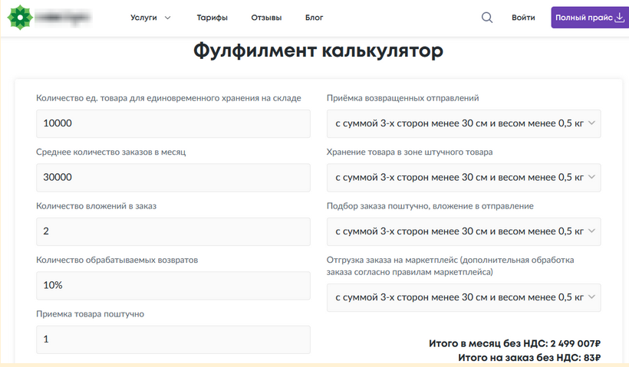The width and height of the screenshot is (629, 367).
Task: Click download icon on Полный прайс button
Action: tap(620, 18)
